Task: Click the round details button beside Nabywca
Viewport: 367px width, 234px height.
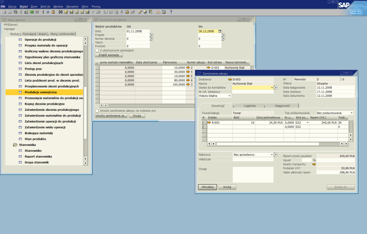Action: pos(275,154)
